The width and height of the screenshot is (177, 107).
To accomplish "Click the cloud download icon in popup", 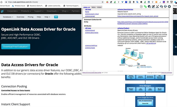I will tap(165, 7).
